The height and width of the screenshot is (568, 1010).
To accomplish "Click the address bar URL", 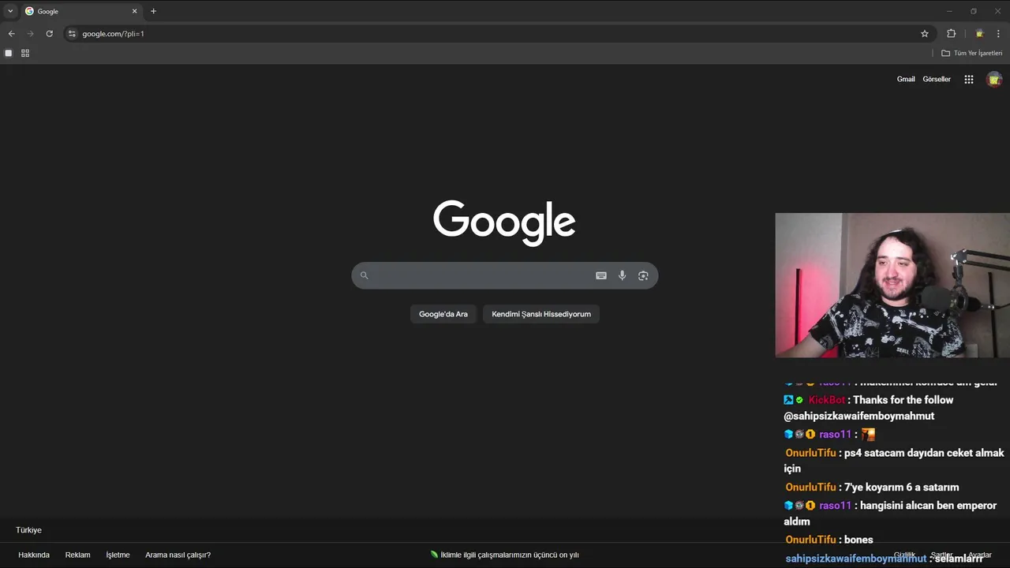I will click(113, 34).
